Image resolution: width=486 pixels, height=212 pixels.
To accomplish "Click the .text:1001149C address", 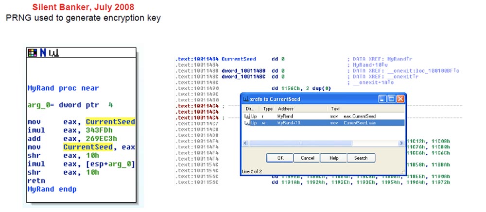I will point(197,94).
